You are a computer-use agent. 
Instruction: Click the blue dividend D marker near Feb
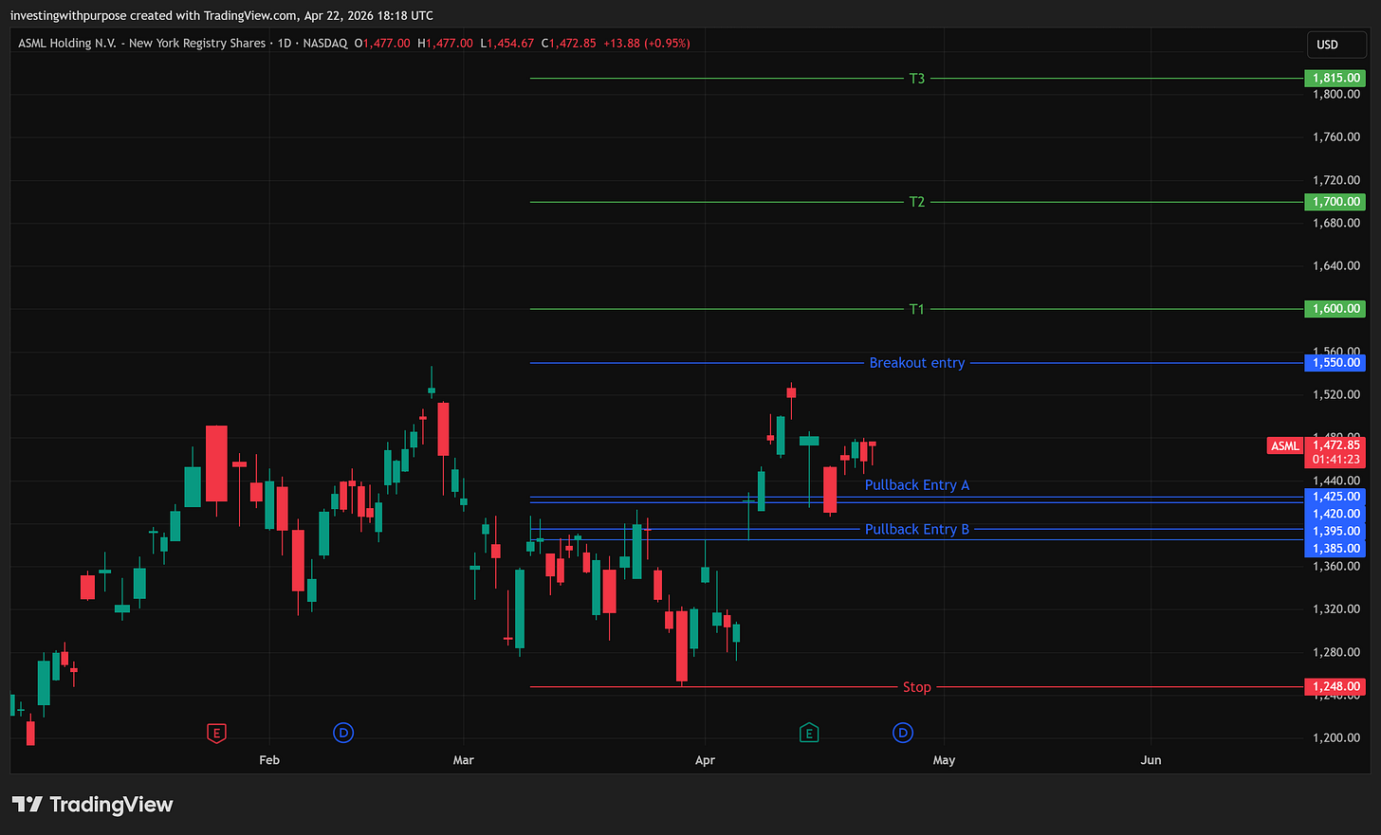click(x=343, y=733)
